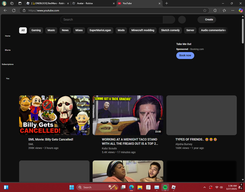Play the Billy Gets Cancelled thumbnail
The image size is (245, 192).
(54, 115)
